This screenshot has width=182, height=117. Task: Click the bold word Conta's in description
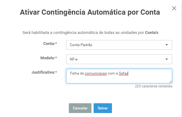pyautogui.click(x=152, y=33)
